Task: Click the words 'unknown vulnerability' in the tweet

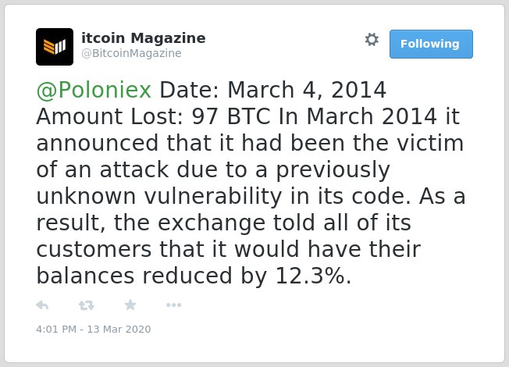Action: [x=159, y=197]
